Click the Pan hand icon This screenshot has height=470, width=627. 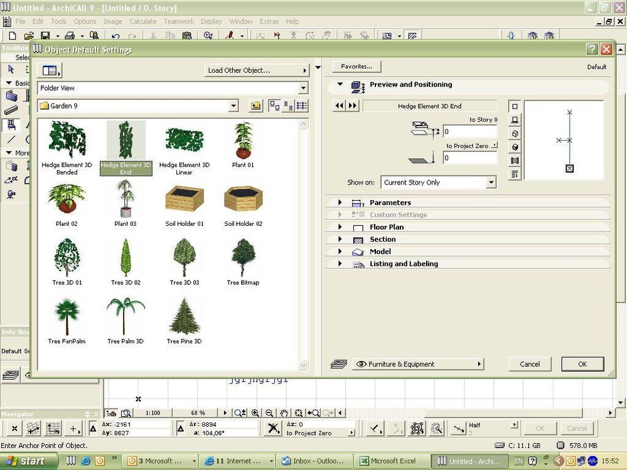(284, 414)
